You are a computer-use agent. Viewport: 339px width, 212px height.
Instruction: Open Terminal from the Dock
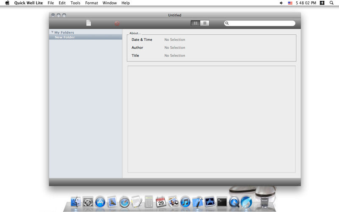(x=222, y=202)
